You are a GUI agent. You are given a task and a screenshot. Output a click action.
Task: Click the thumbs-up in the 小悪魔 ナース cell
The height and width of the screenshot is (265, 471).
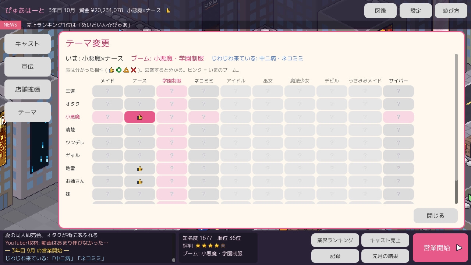pyautogui.click(x=140, y=117)
